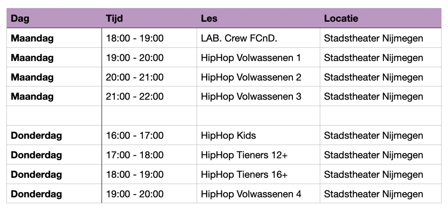The image size is (448, 210).
Task: Select the HipHop Tieners 12+ cell
Action: 244,155
